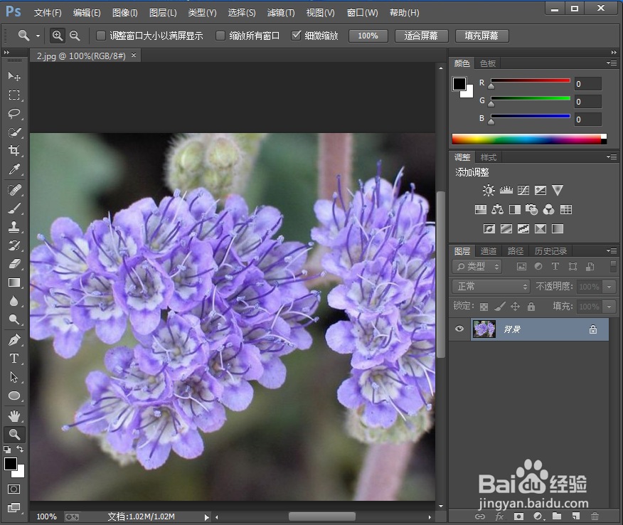This screenshot has height=525, width=623.
Task: Open the layer filter type dropdown
Action: coord(477,266)
